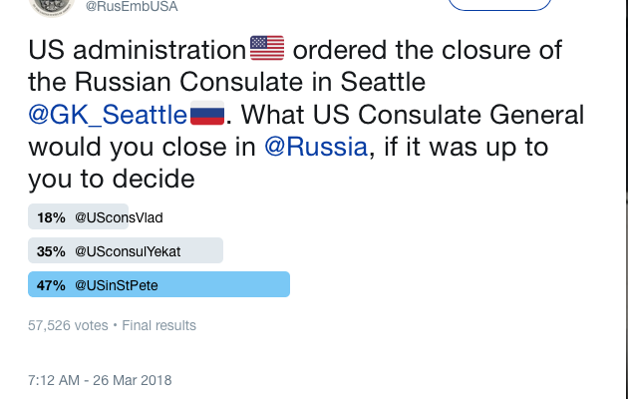
Task: Click the 47% percentage label
Action: pos(51,285)
